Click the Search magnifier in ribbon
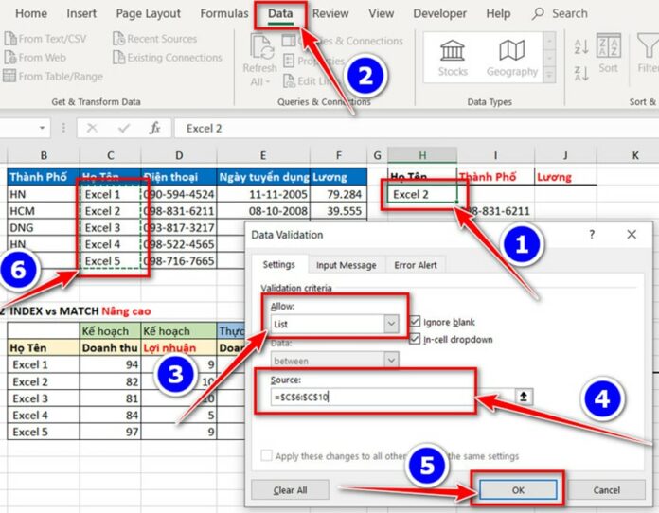The image size is (659, 513). pos(538,13)
